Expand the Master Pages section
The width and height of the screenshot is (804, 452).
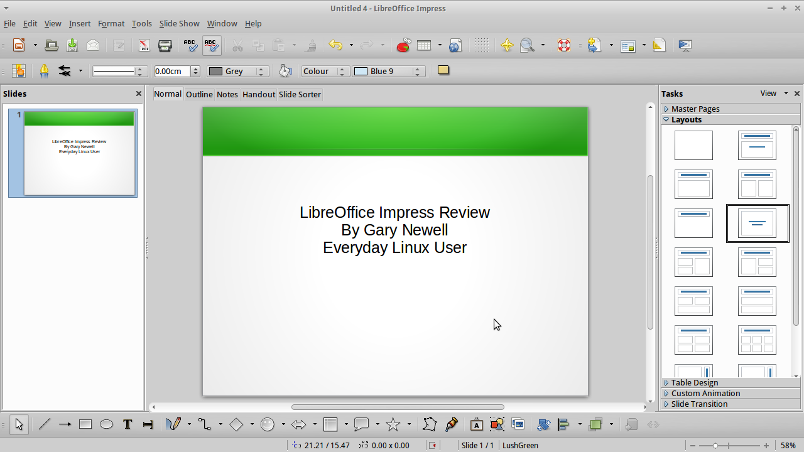click(695, 109)
